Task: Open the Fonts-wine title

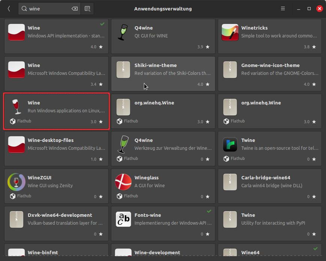Action: click(x=148, y=215)
